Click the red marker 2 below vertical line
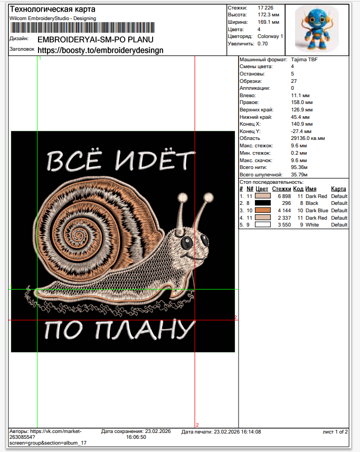 pyautogui.click(x=197, y=425)
